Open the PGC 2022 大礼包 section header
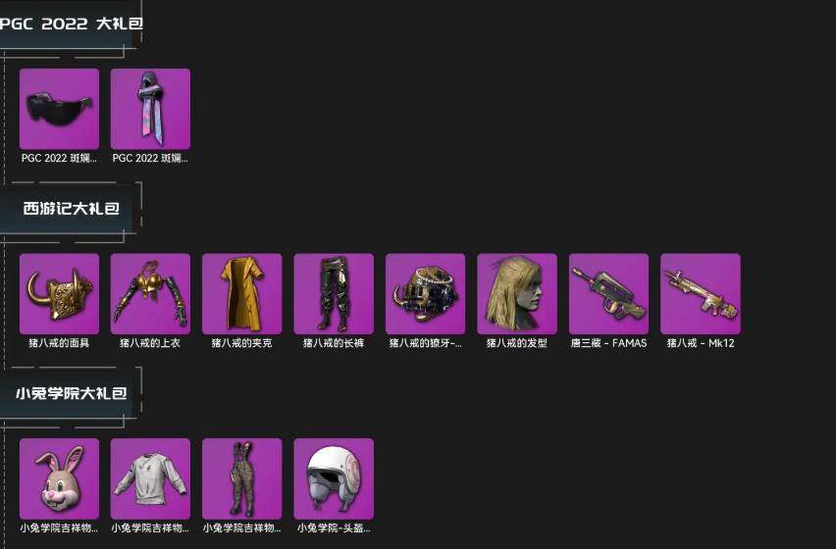Screen dimensions: 836x549 tap(72, 24)
